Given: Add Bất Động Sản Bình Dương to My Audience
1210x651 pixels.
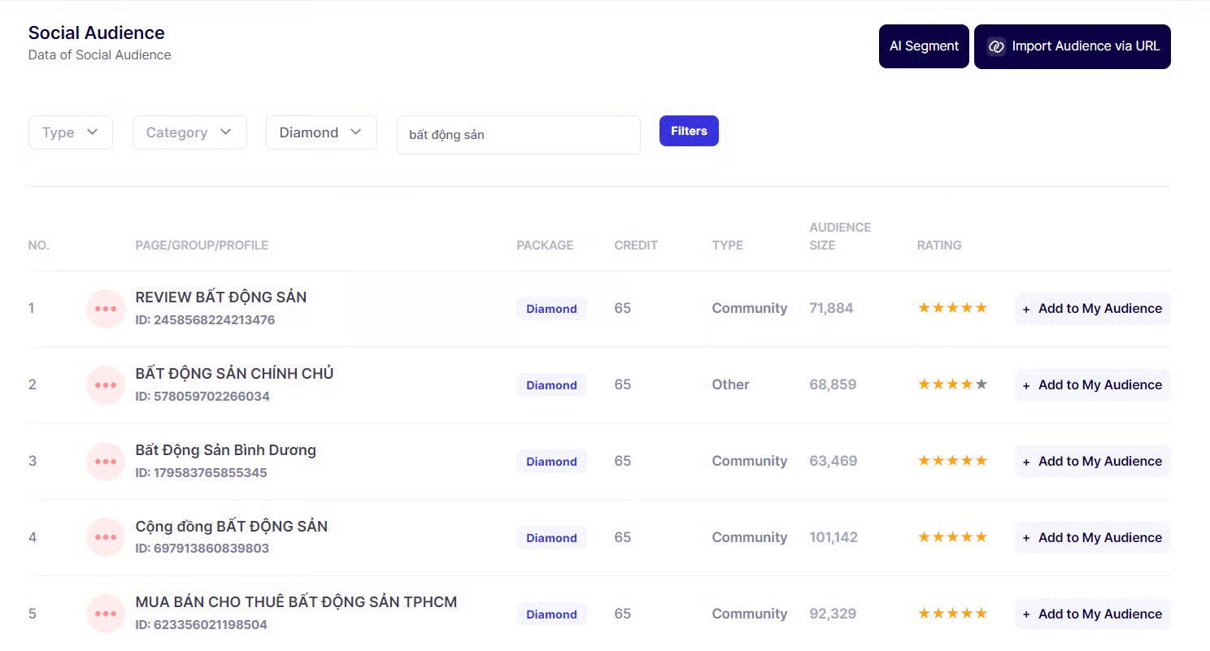Looking at the screenshot, I should click(1092, 462).
